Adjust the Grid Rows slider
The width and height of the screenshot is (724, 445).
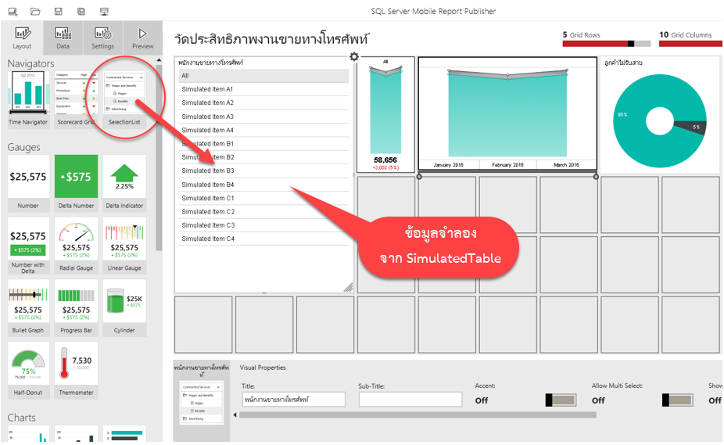point(630,44)
